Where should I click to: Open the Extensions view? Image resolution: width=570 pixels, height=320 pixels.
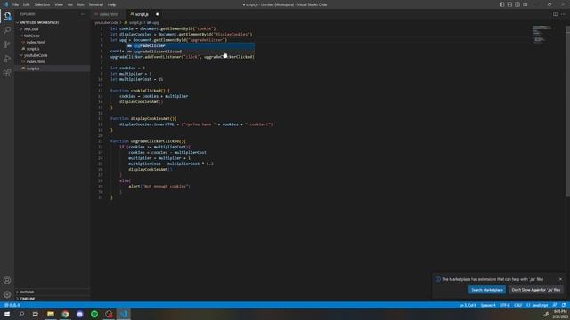pos(7,73)
